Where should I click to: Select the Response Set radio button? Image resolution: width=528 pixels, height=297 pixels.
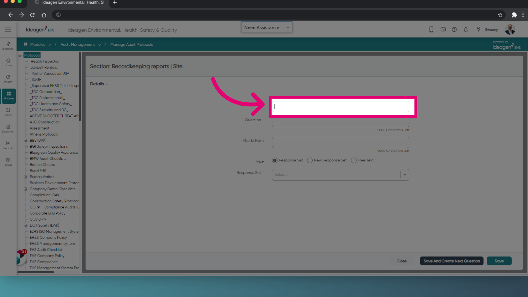(274, 160)
